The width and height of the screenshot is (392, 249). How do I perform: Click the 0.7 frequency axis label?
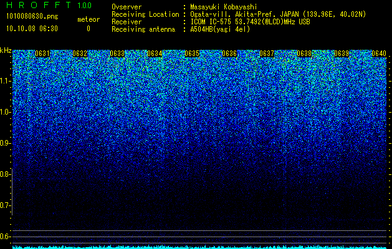(x=5, y=205)
